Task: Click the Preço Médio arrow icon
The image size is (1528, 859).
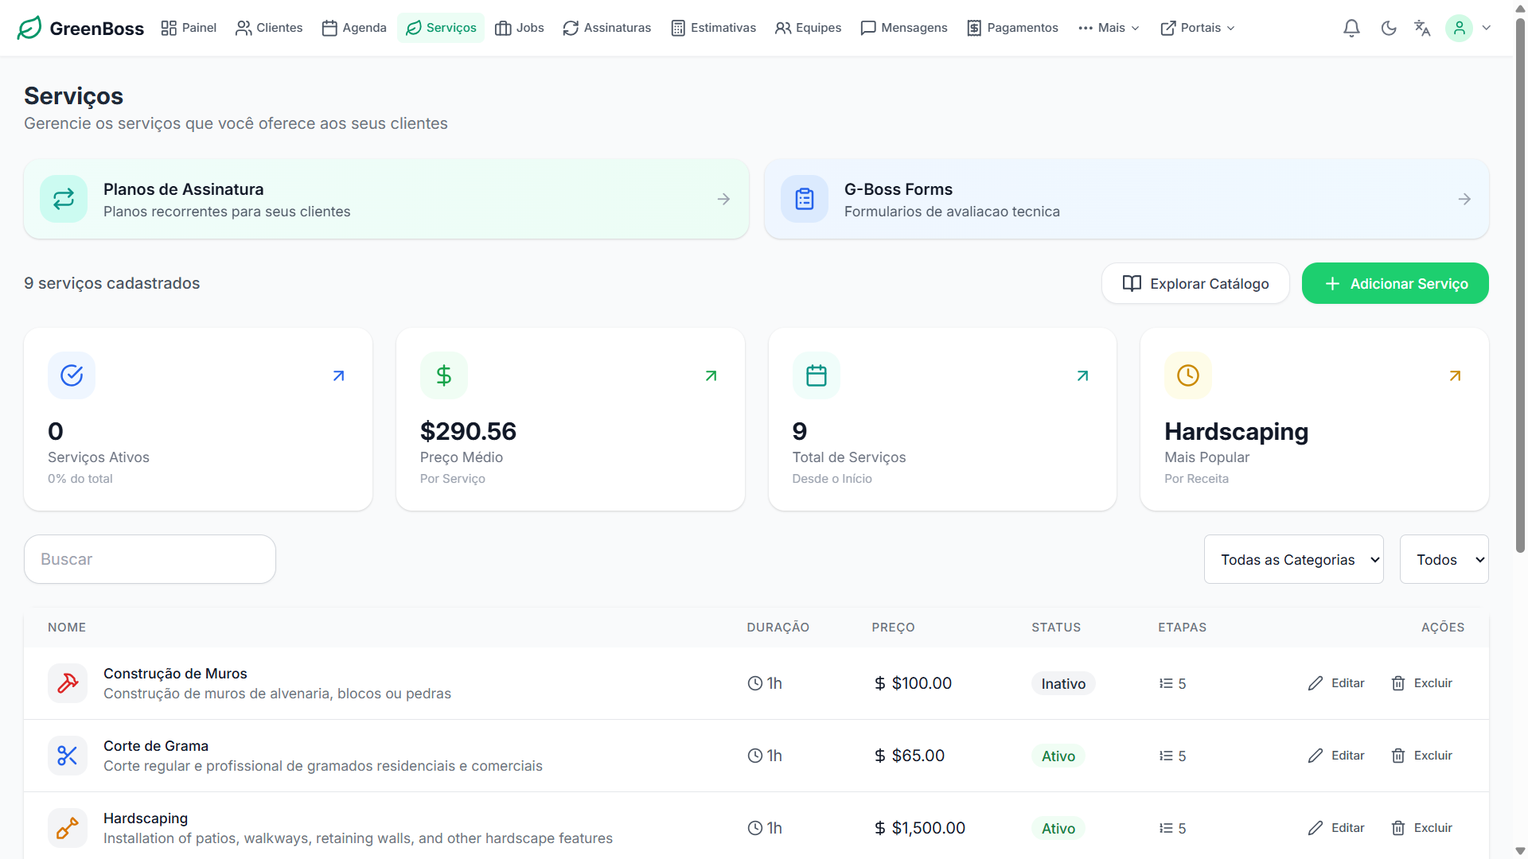Action: [711, 375]
